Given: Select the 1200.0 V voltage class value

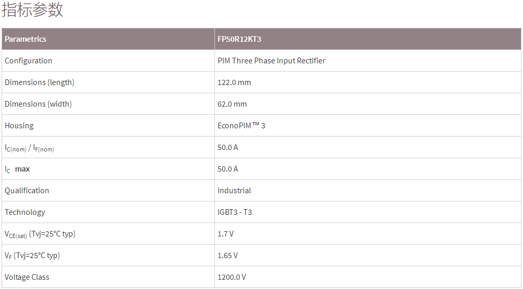Looking at the screenshot, I should click(232, 277).
